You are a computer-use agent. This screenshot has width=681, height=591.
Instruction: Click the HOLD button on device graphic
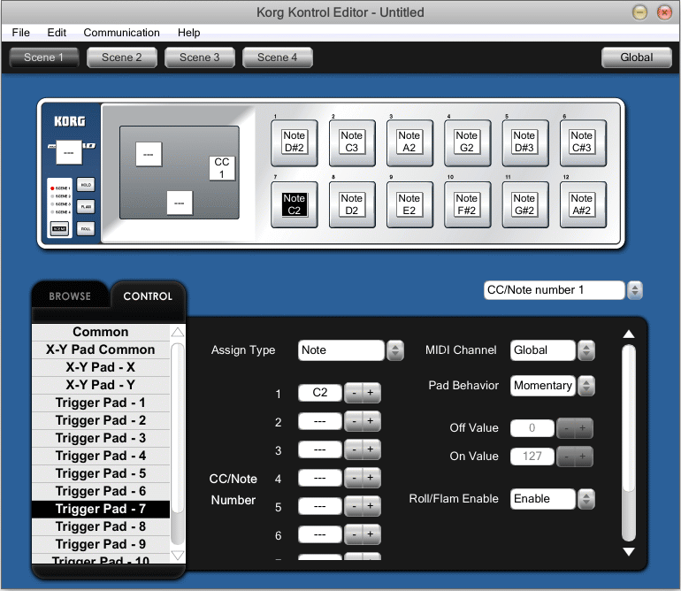click(86, 185)
